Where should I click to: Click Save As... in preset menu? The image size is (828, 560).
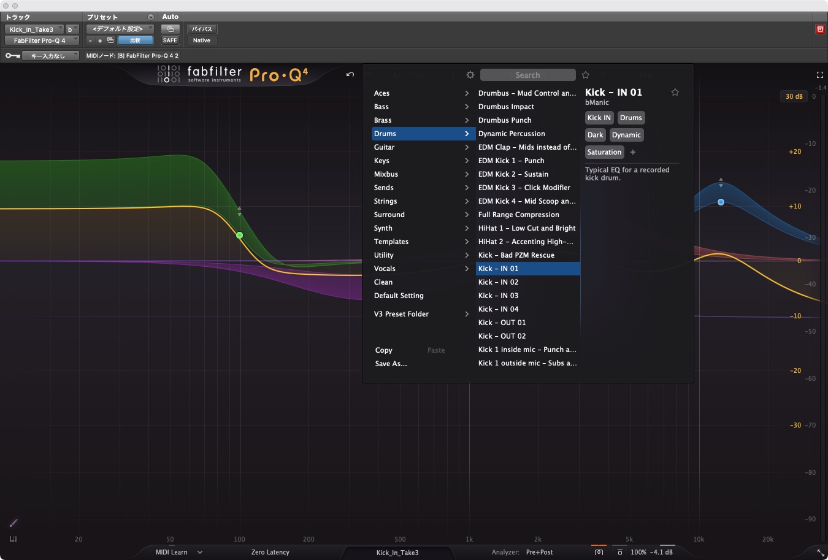click(391, 364)
